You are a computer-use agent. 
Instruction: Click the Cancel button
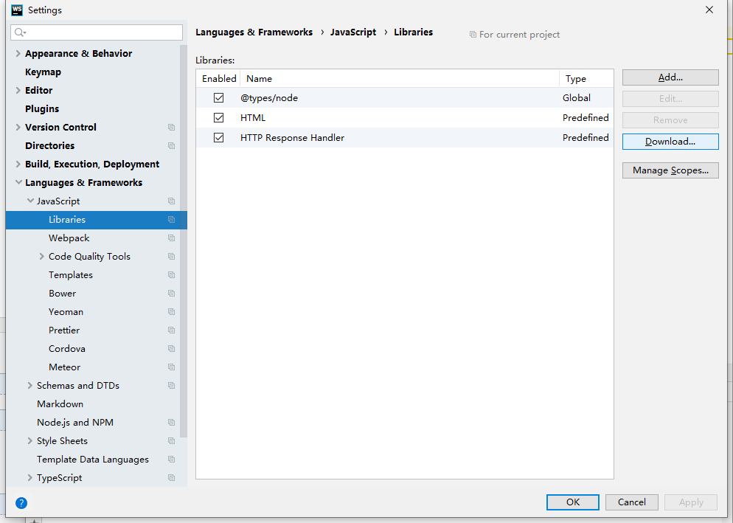coord(631,502)
